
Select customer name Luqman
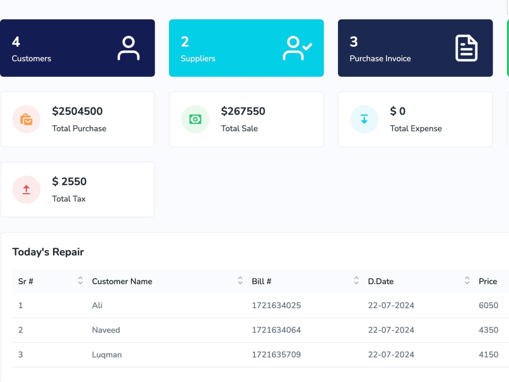(107, 354)
